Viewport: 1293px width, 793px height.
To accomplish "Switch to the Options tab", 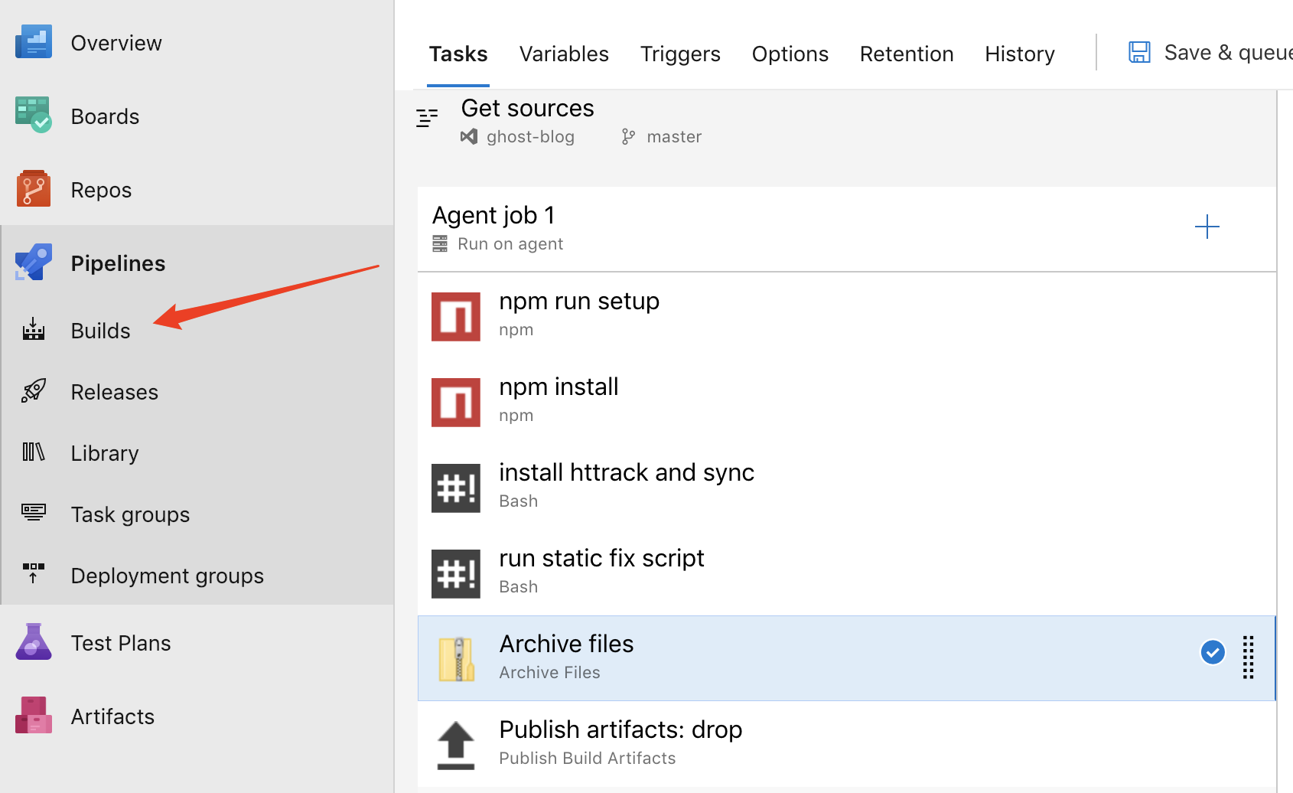I will (790, 54).
